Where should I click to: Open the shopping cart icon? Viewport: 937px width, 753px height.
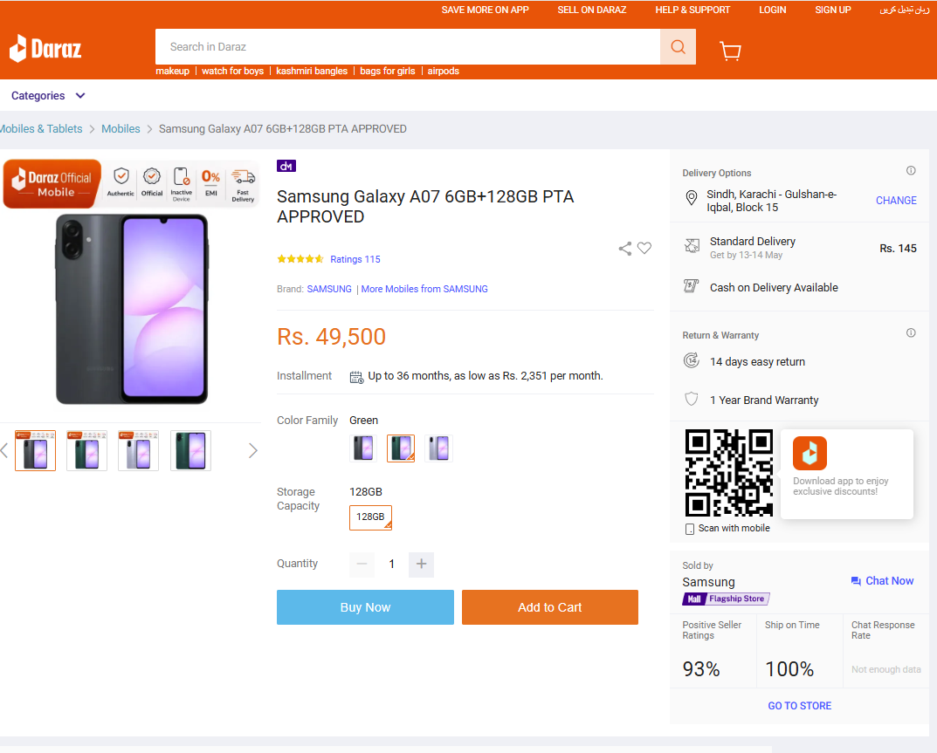pos(730,51)
